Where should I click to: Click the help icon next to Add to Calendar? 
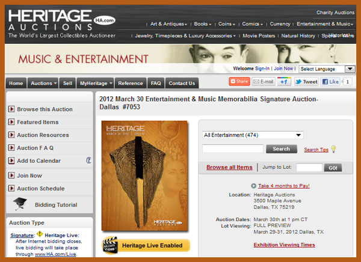coord(88,160)
